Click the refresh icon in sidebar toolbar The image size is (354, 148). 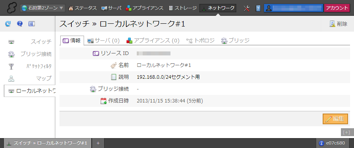click(x=8, y=24)
